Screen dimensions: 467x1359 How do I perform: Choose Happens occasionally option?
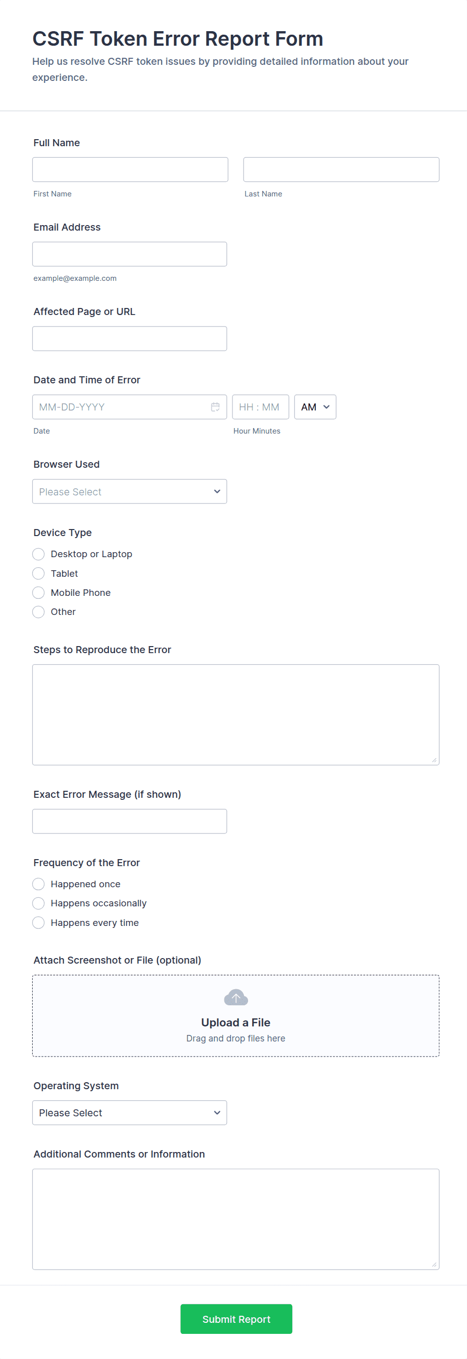pyautogui.click(x=39, y=903)
